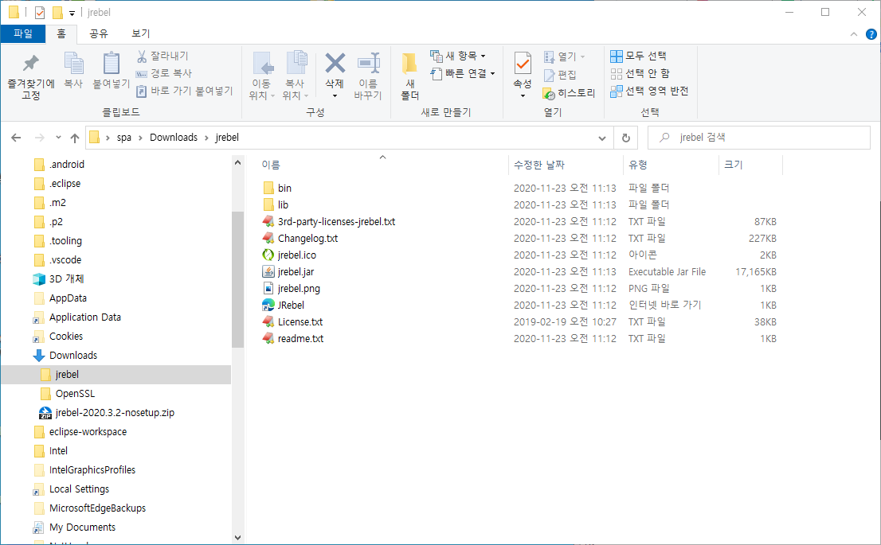Select OpenSSL folder in the tree
Viewport: 881px width, 545px height.
75,394
